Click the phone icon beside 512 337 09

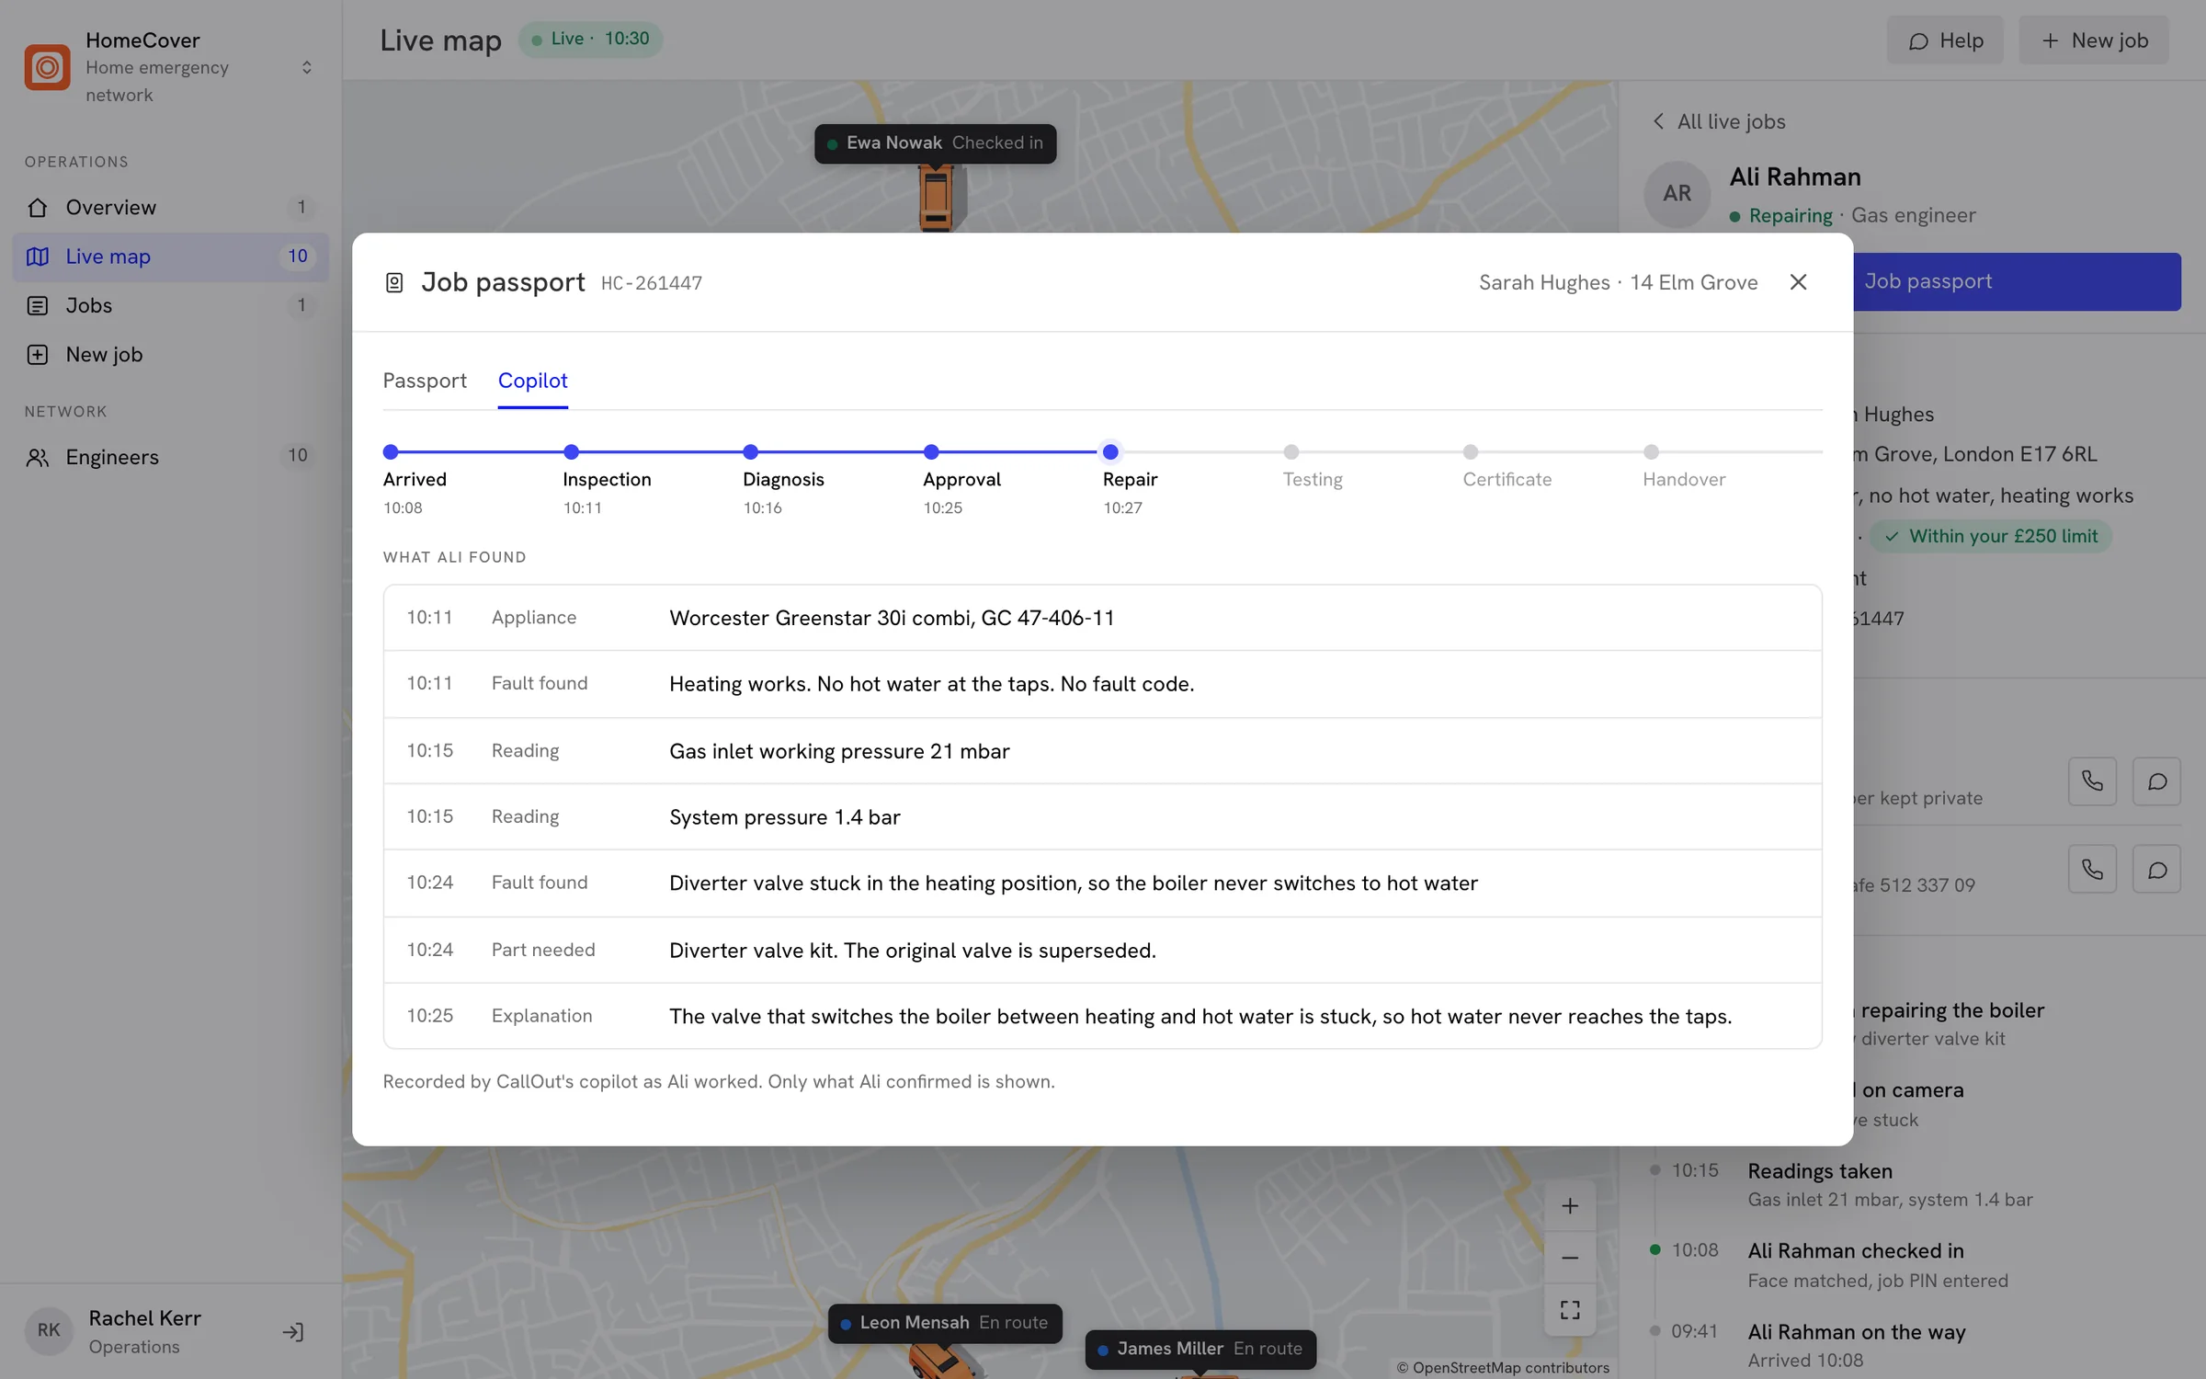point(2092,869)
